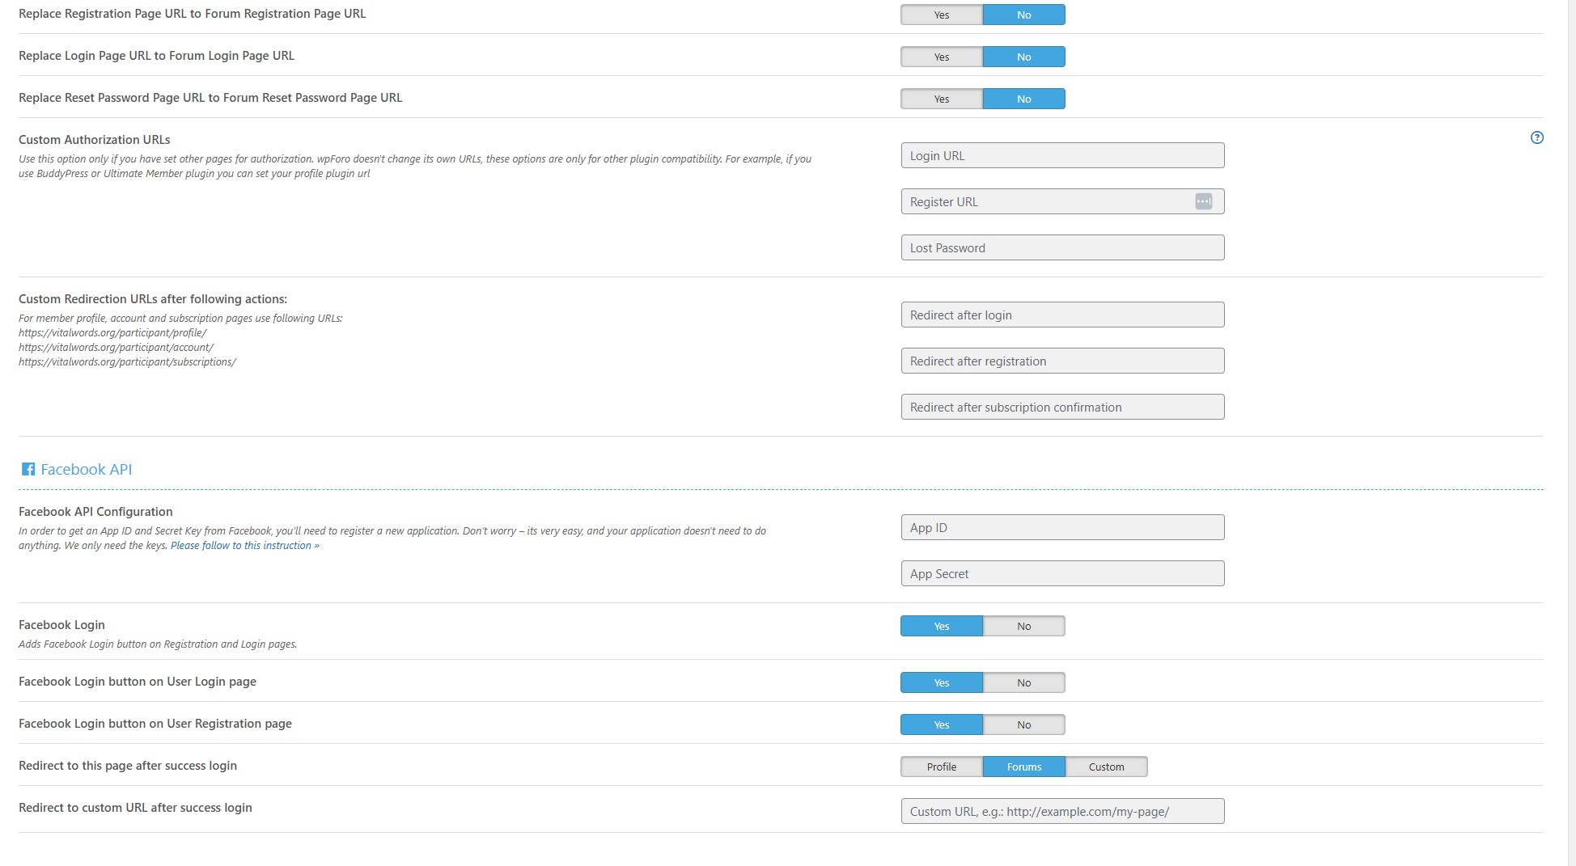1576x866 pixels.
Task: Click the help question mark icon
Action: click(x=1536, y=137)
